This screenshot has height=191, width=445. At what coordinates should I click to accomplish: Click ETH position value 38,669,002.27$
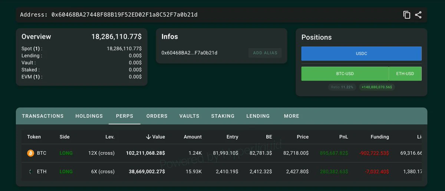147,171
